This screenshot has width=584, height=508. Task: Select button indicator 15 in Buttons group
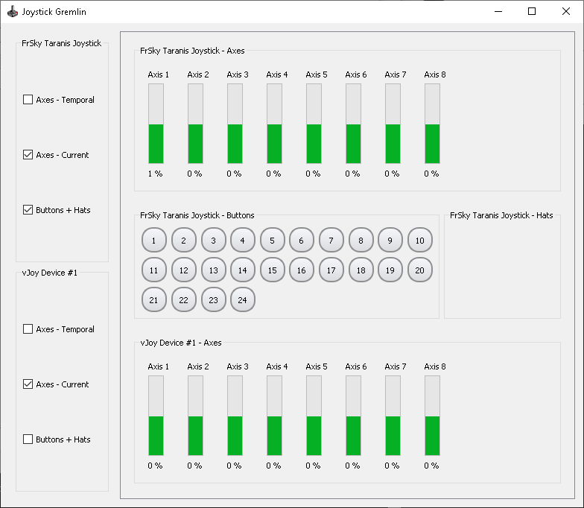coord(273,270)
